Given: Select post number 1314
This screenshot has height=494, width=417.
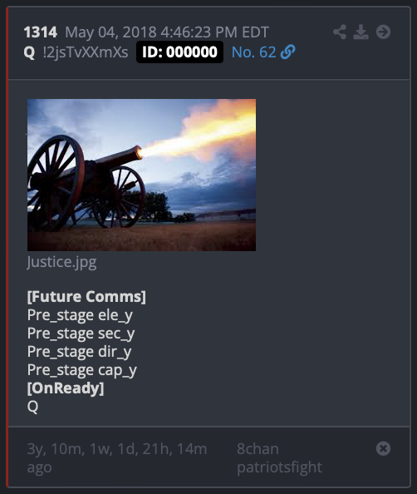Looking at the screenshot, I should click(41, 32).
